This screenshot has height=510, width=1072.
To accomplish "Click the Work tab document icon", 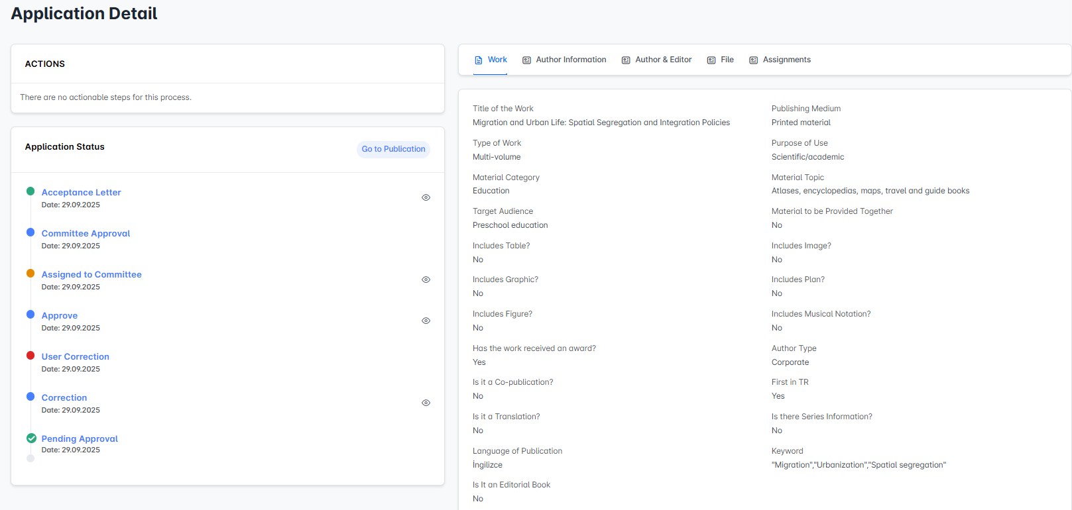I will click(x=479, y=60).
